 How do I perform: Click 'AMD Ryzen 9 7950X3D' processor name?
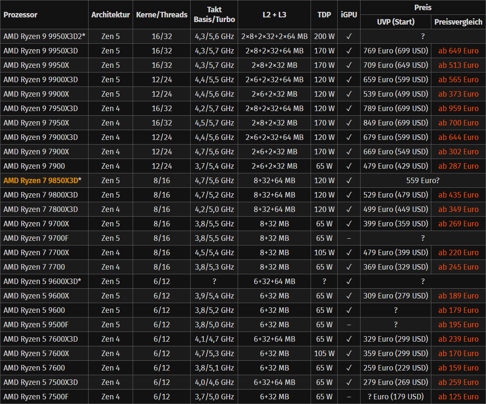pos(41,109)
